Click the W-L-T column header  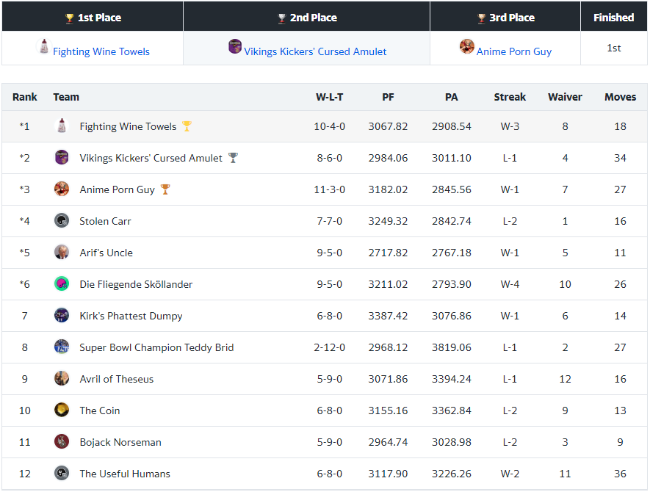[330, 97]
